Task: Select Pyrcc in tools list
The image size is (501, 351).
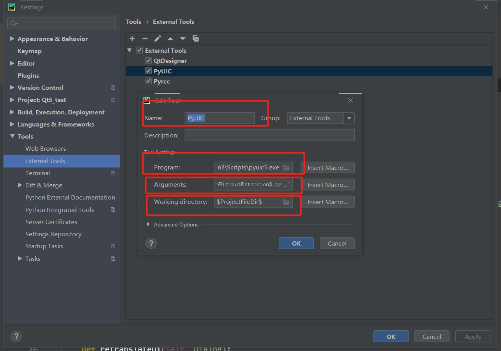Action: coord(161,81)
